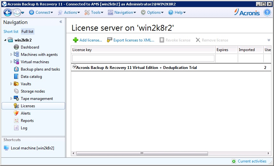This screenshot has height=166, width=274.
Task: Sort by License key column header
Action: [143, 50]
